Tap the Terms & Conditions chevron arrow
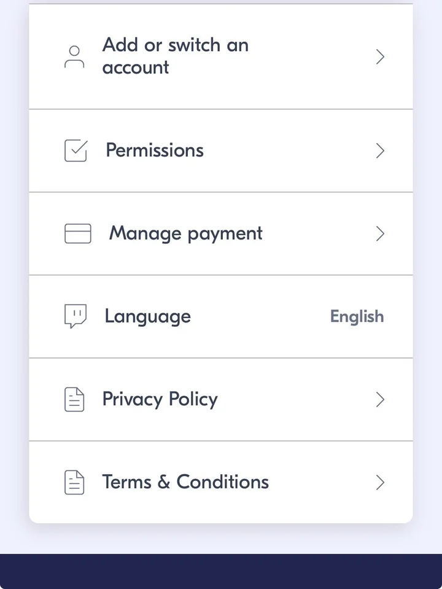The height and width of the screenshot is (589, 442). pyautogui.click(x=380, y=483)
